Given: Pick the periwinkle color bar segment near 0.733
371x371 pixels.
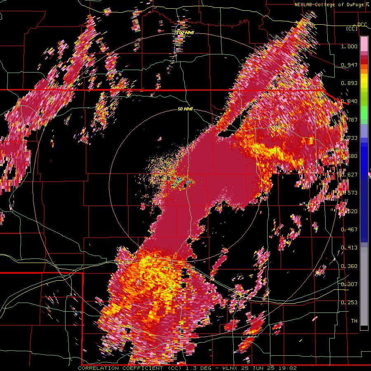Looking at the screenshot, I should point(364,131).
